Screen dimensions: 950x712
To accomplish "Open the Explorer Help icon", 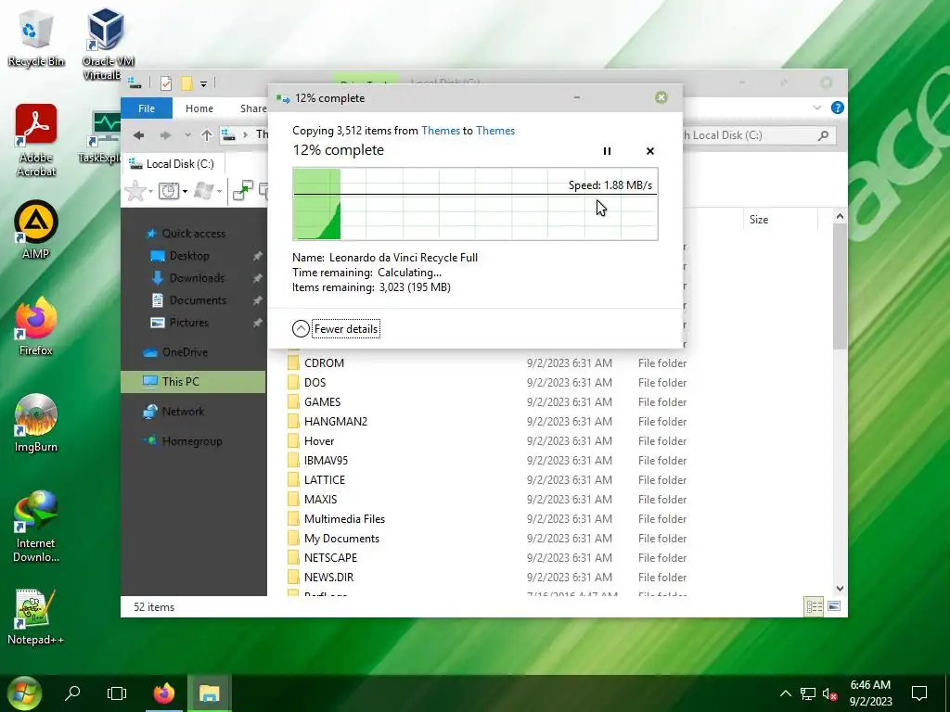I will (838, 108).
